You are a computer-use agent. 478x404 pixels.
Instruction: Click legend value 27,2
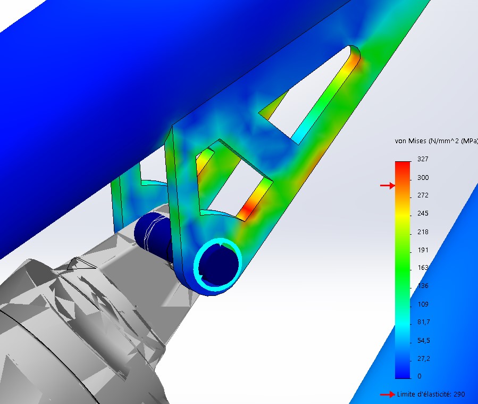point(423,359)
